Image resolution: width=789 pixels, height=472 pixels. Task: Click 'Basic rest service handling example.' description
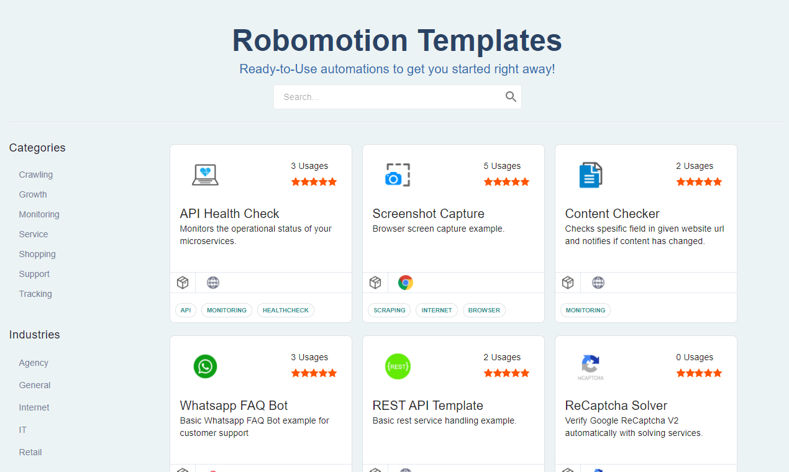445,420
